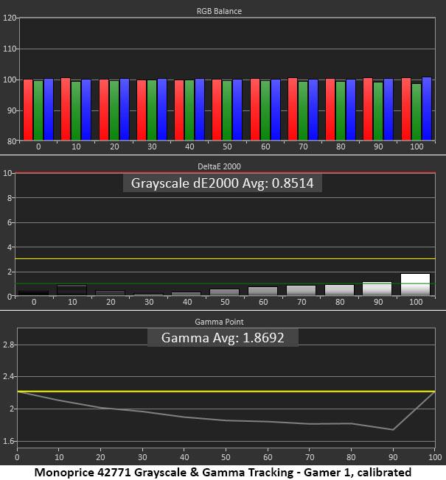Click the blue bar at 100 in RGB Balance
Screen dimensions: 446x480
(x=427, y=108)
